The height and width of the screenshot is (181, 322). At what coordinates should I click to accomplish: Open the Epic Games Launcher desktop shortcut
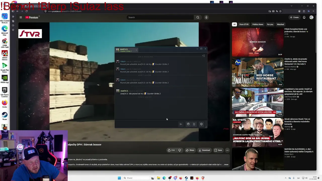[x=5, y=92]
